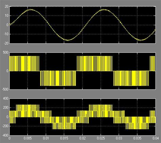161x143 pixels.
Task: Click the -20 label on top plot axis
Action: tap(6, 43)
